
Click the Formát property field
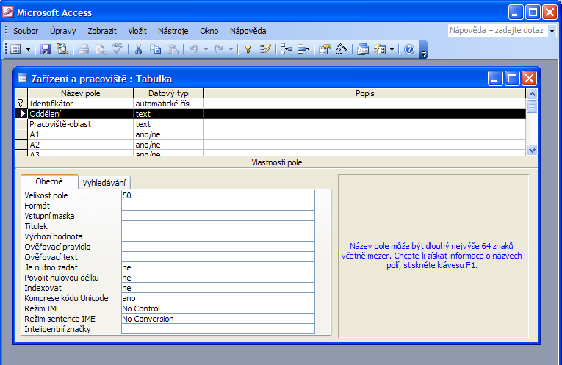click(x=218, y=206)
